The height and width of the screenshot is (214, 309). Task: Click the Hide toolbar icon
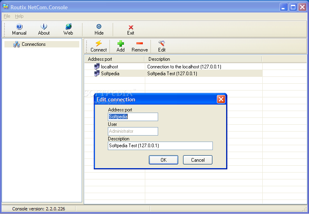[x=99, y=27]
